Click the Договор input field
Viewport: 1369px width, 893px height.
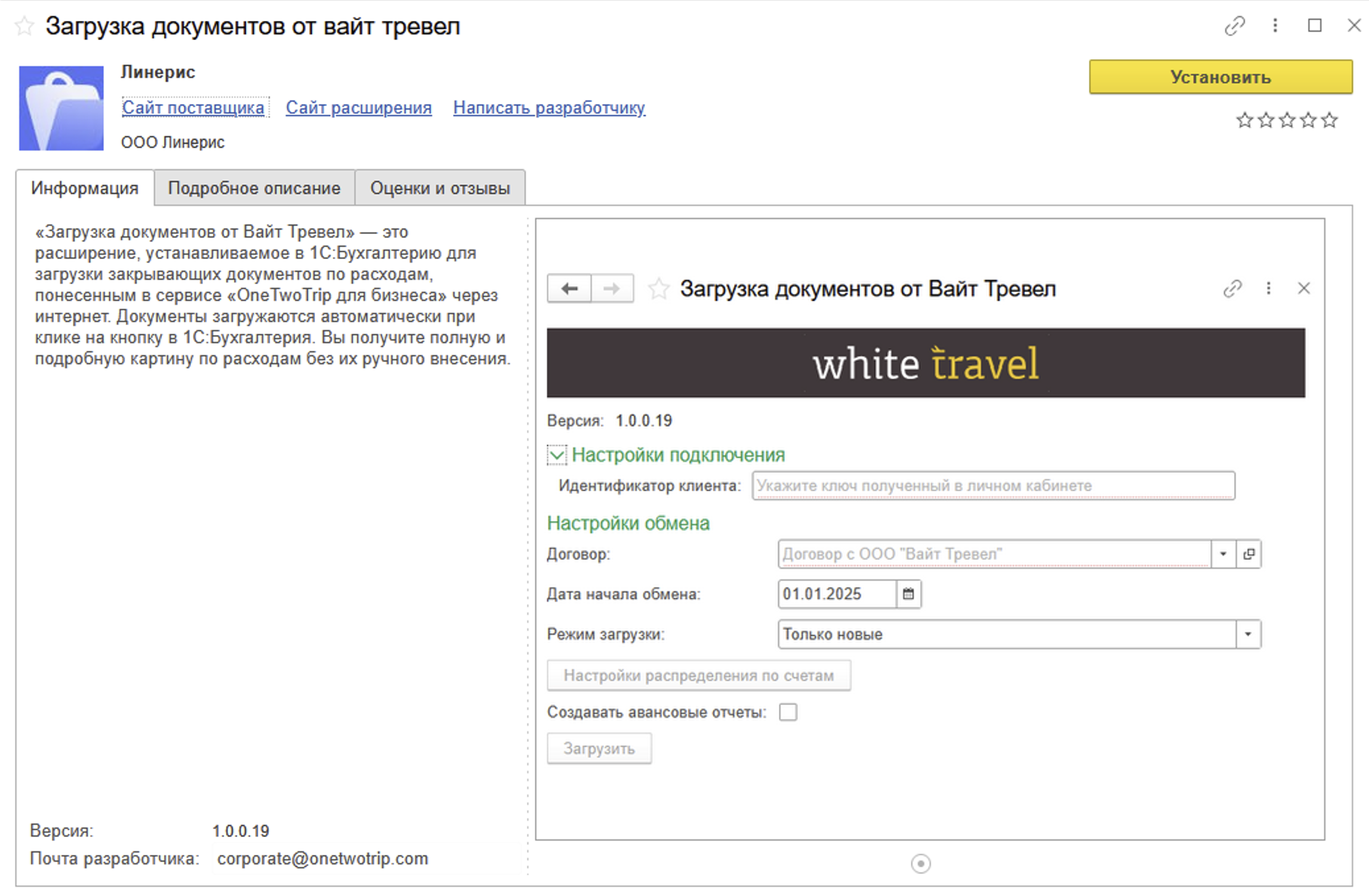tap(994, 555)
